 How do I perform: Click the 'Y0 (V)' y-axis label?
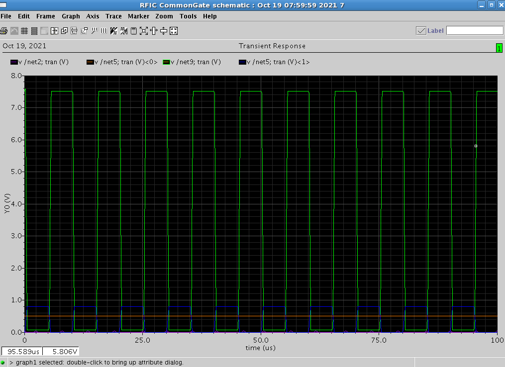pos(7,203)
